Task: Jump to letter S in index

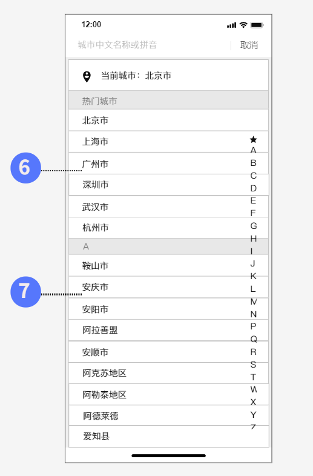Action: coord(253,365)
